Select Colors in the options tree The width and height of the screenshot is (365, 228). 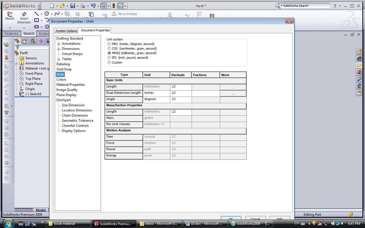click(61, 80)
